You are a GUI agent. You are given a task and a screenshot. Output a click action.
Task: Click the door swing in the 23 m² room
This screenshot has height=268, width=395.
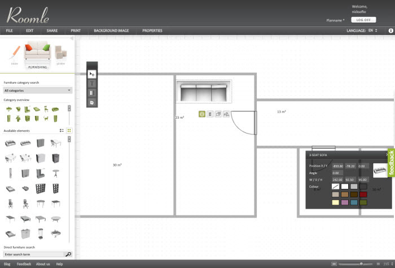pyautogui.click(x=244, y=122)
